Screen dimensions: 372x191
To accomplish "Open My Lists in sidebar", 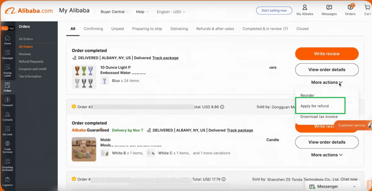I will click(7, 131).
